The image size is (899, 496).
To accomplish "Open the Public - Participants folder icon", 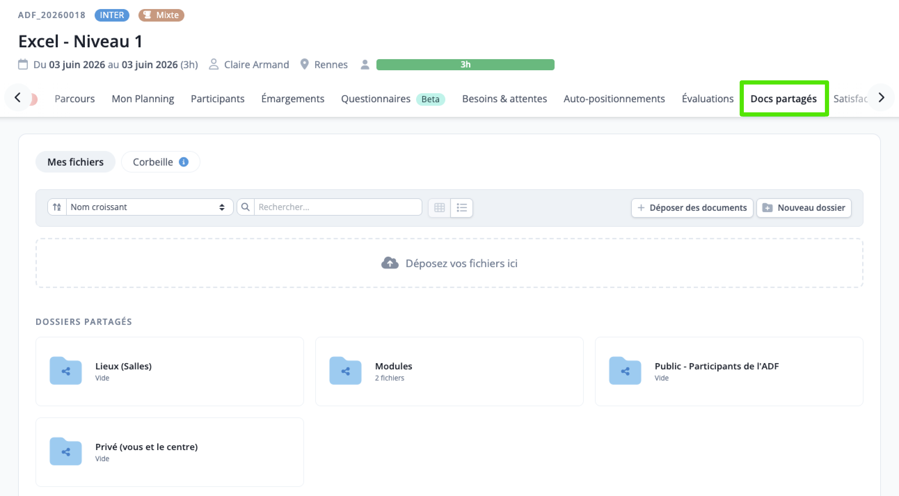I will [625, 370].
